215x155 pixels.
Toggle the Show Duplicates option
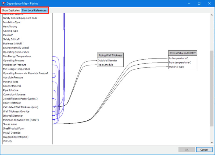click(x=11, y=10)
